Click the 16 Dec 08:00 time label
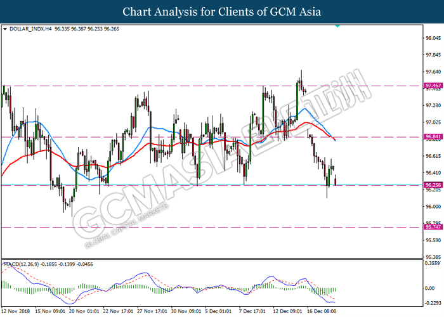Screen dimensions: 444x317 [322, 311]
